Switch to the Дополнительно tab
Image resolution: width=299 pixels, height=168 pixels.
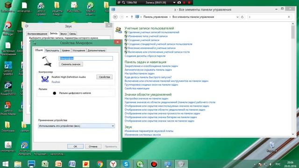(96, 50)
